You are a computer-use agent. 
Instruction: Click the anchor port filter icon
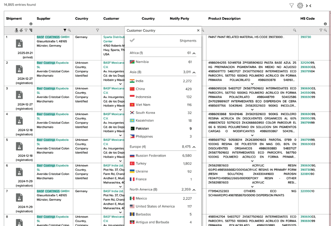click(x=21, y=30)
